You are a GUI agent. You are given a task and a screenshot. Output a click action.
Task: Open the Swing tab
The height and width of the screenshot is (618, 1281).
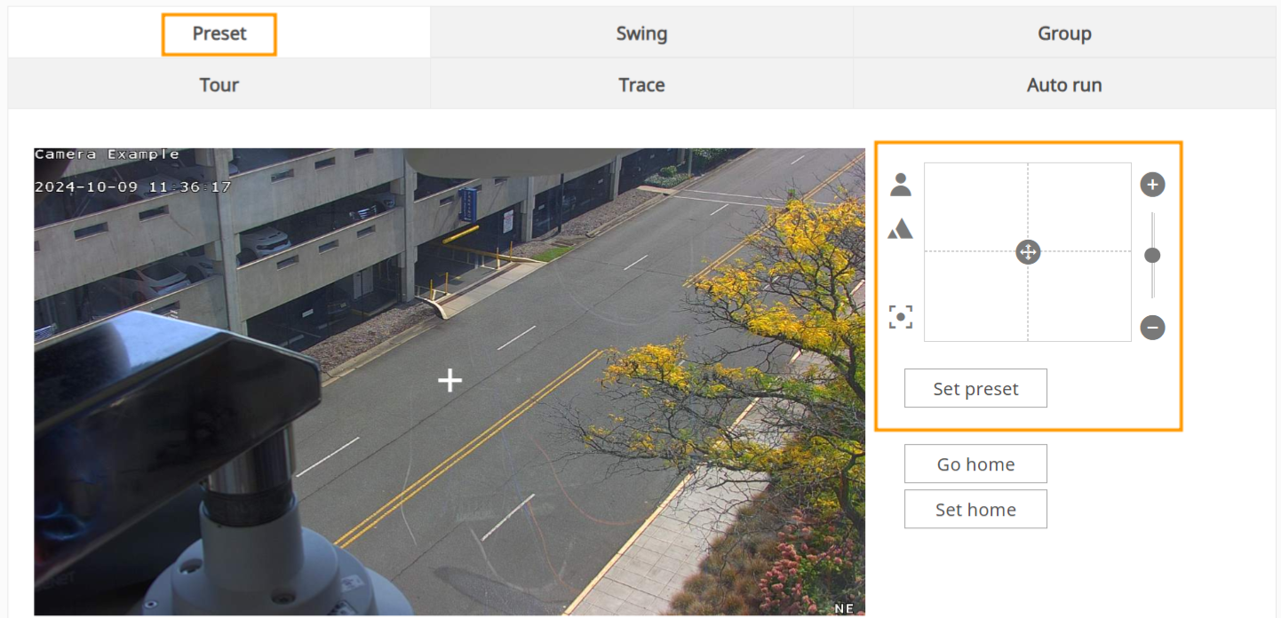click(641, 34)
